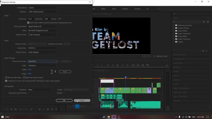Click the Go to Out point icon
Viewport: 212px width, 119px height.
tap(127, 65)
